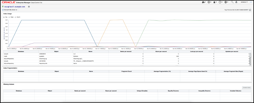Click the orange line peak in chart
Image resolution: width=254 pixels, height=103 pixels.
(116, 20)
